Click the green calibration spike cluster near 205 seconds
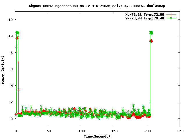This screenshot has width=186, height=139. click(151, 33)
